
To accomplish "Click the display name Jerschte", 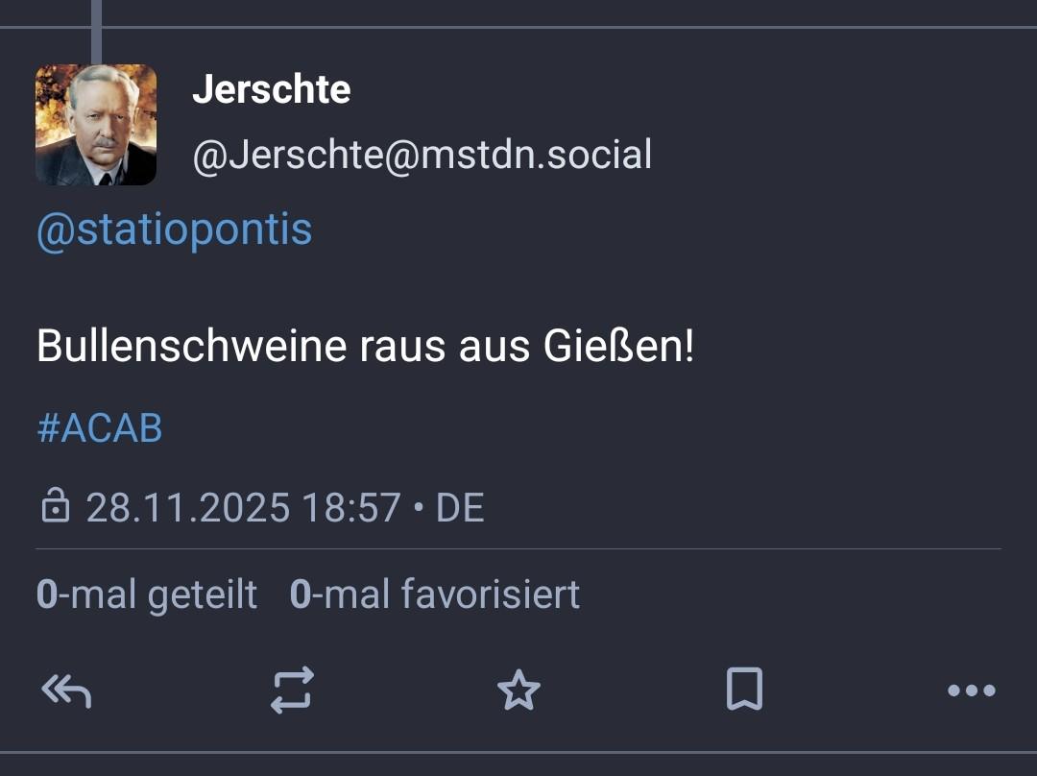I will pyautogui.click(x=271, y=90).
